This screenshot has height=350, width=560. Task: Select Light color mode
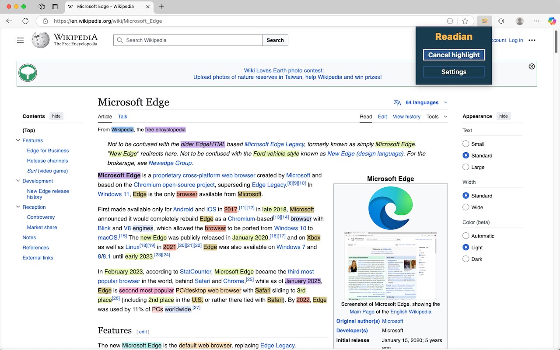(466, 247)
